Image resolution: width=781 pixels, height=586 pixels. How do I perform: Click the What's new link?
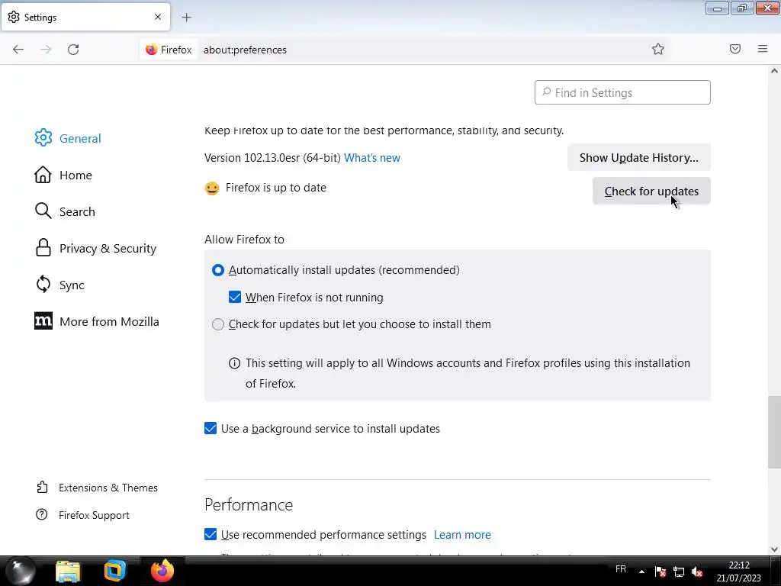click(x=372, y=157)
